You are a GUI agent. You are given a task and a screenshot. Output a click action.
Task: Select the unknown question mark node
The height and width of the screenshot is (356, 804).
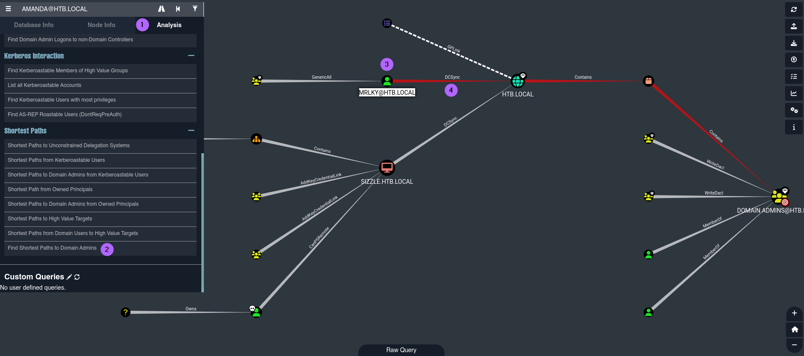(125, 312)
